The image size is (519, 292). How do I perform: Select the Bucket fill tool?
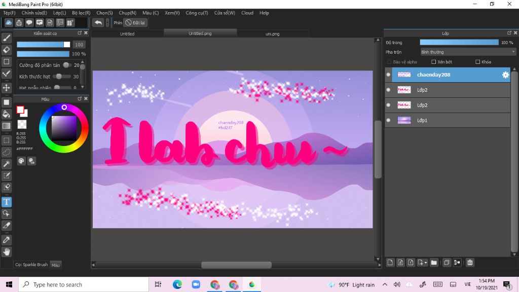(x=6, y=114)
